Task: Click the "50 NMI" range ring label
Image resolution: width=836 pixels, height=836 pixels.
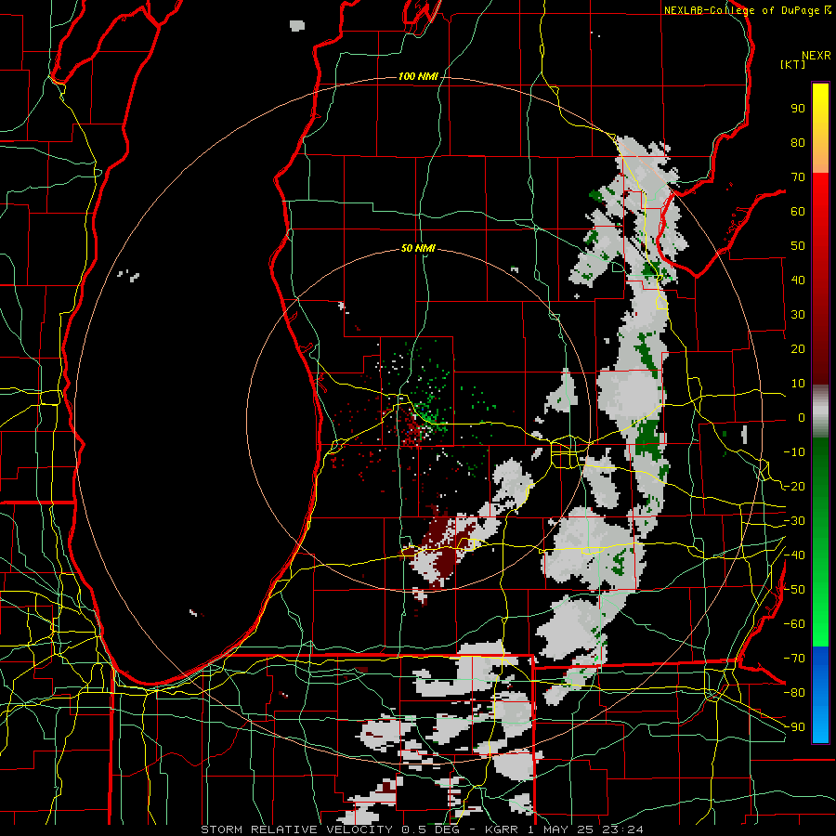Action: point(418,248)
